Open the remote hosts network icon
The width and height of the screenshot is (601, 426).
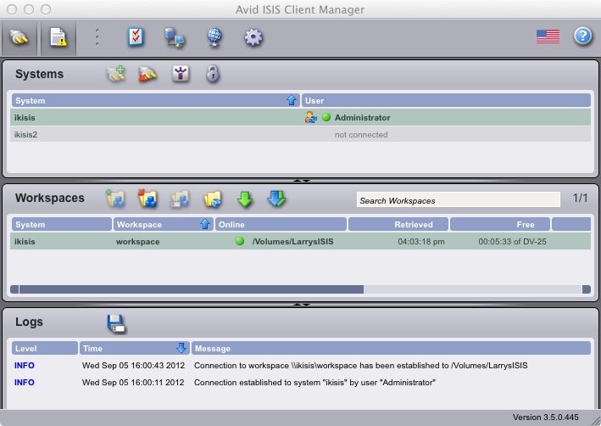pos(175,38)
